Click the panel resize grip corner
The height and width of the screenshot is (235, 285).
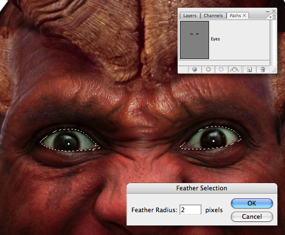(274, 70)
